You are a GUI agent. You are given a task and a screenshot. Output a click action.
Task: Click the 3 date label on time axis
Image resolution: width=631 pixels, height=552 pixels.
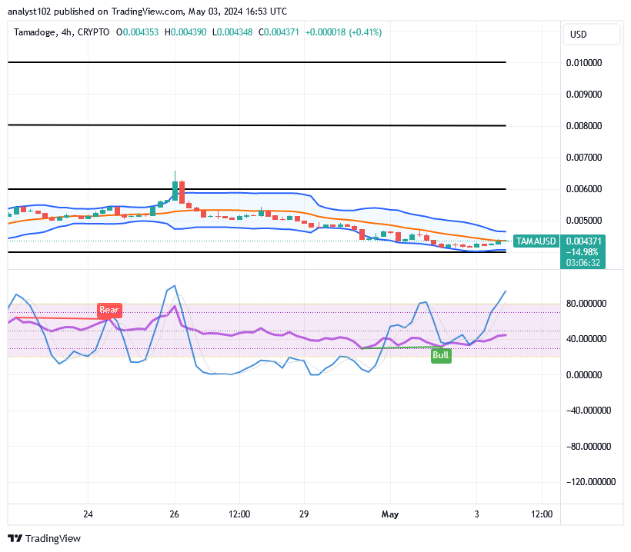476,514
